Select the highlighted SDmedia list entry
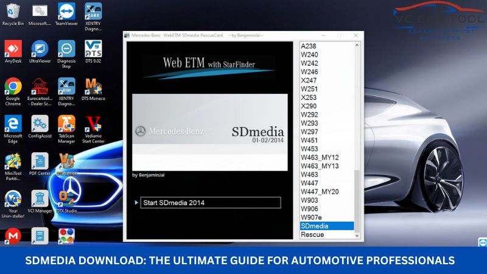This screenshot has width=487, height=274. click(327, 226)
